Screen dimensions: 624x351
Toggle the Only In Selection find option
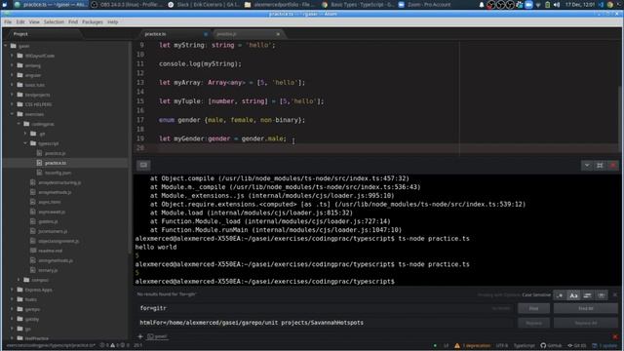pos(587,295)
